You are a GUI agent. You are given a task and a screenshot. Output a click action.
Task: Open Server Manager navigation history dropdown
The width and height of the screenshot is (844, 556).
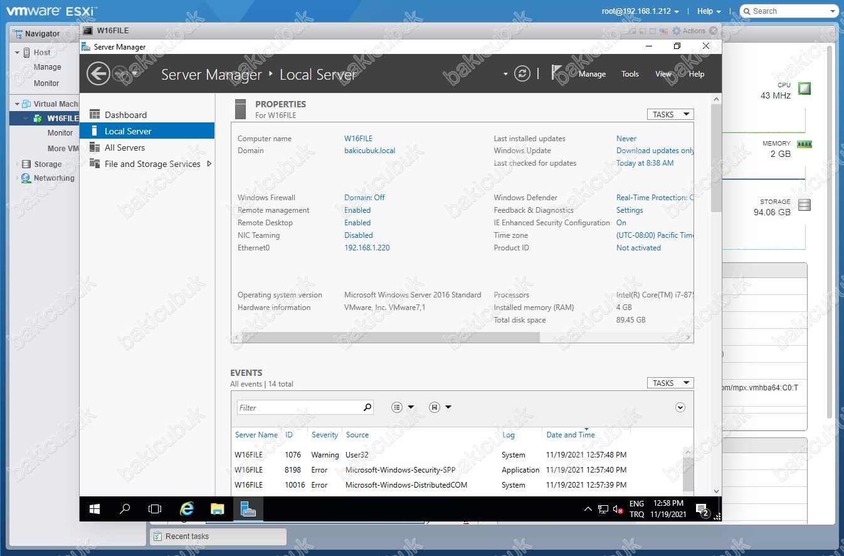tap(135, 74)
